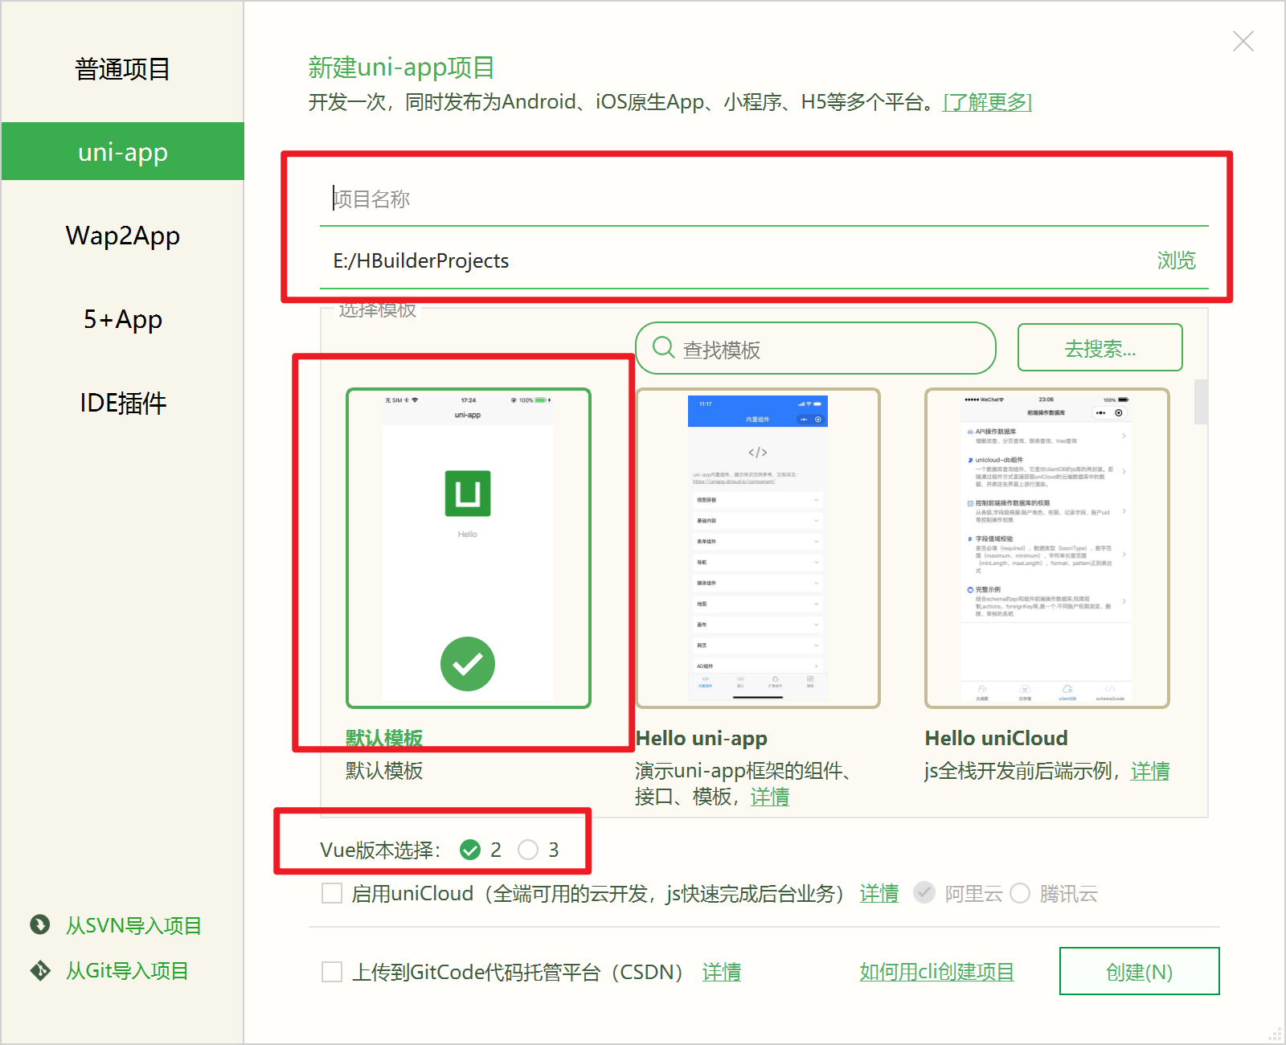
Task: Choose Vue version 2
Action: pyautogui.click(x=470, y=850)
